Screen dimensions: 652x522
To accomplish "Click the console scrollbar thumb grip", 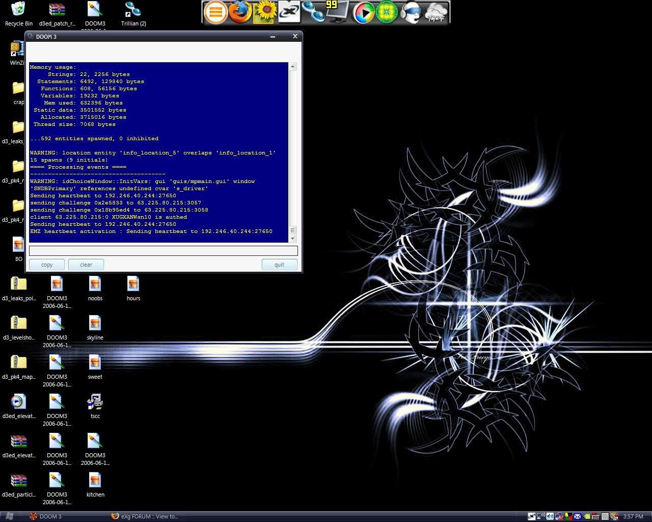I will click(x=292, y=230).
